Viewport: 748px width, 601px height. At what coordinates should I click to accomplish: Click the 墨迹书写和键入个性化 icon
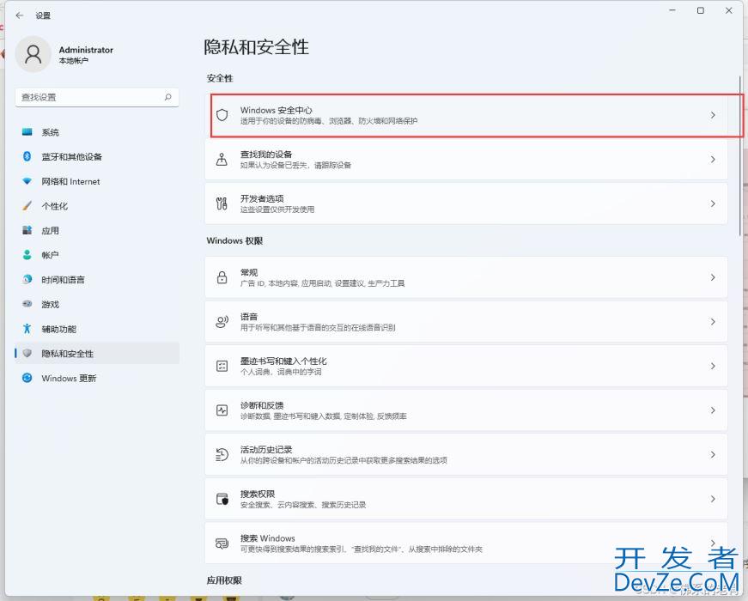(x=222, y=366)
